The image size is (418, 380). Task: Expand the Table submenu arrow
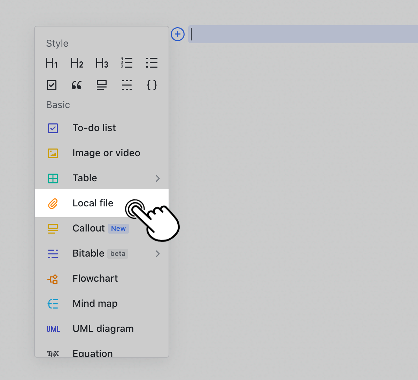pyautogui.click(x=158, y=178)
